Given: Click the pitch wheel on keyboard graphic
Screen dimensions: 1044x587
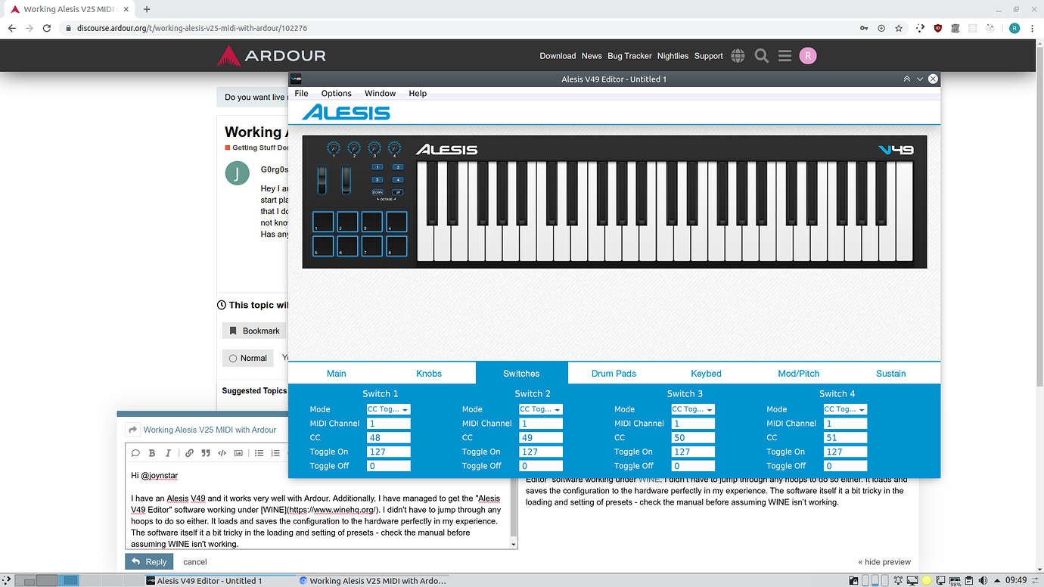Looking at the screenshot, I should pyautogui.click(x=322, y=180).
